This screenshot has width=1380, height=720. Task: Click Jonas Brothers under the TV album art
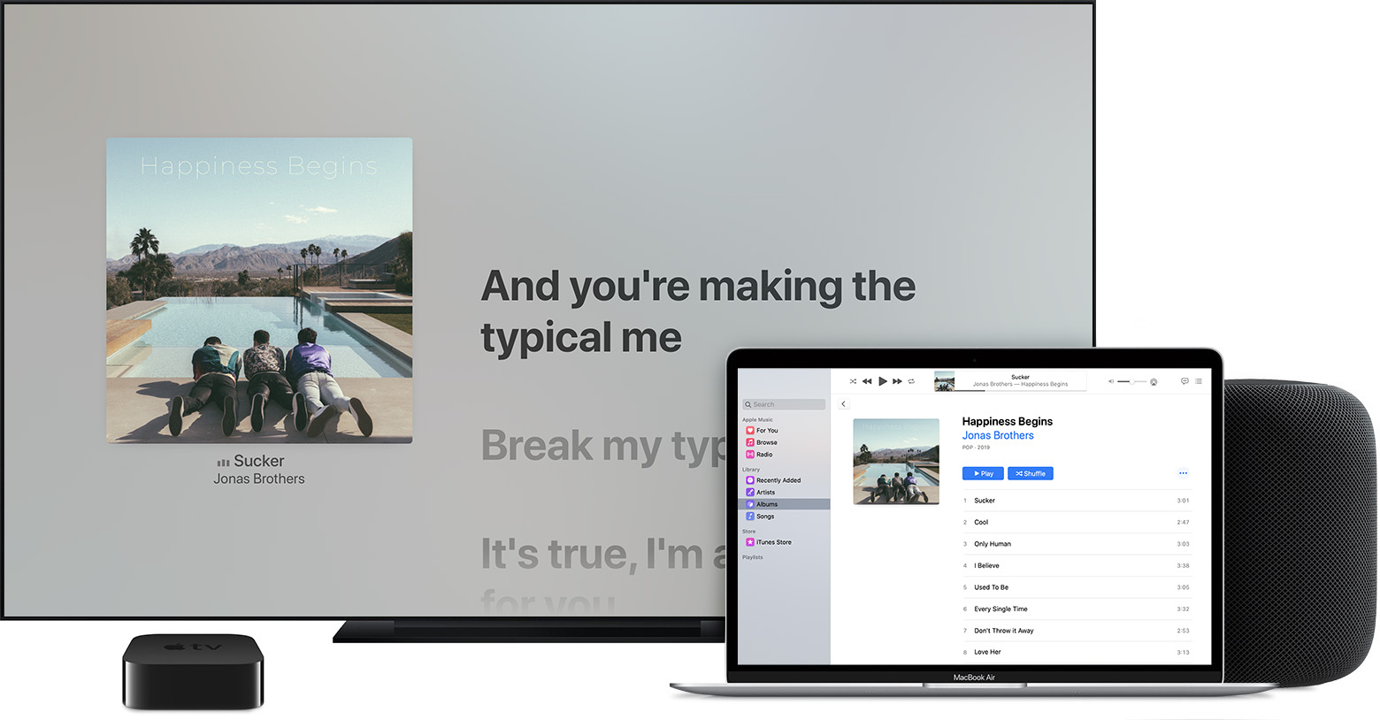pyautogui.click(x=259, y=479)
